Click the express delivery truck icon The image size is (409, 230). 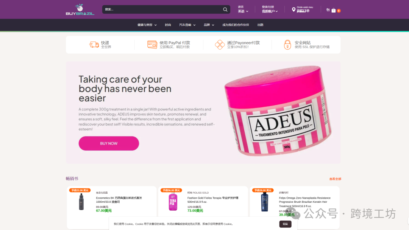[x=94, y=45]
